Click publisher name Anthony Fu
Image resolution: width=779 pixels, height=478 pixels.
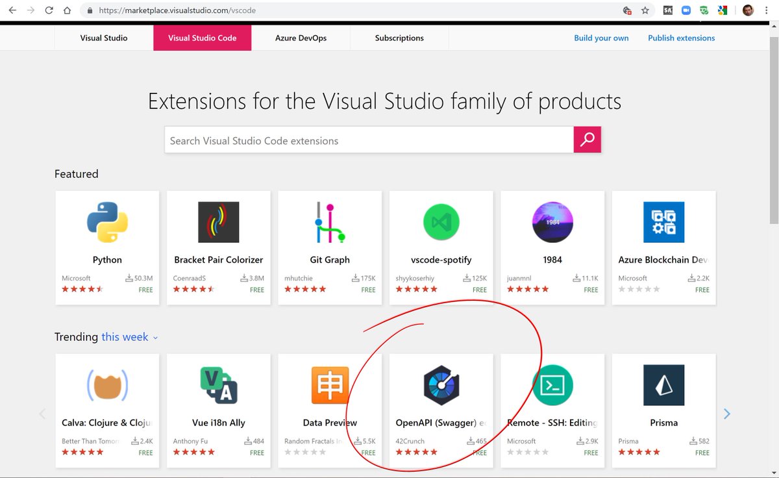pyautogui.click(x=191, y=441)
